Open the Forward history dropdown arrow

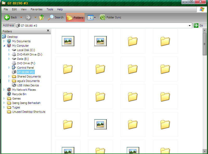click(x=35, y=17)
